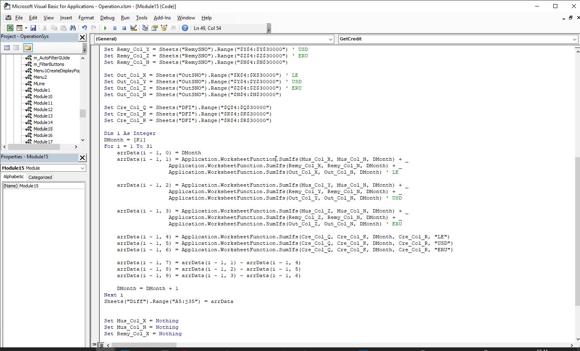Undo the last edit with toolbar arrow
Image resolution: width=580 pixels, height=351 pixels.
tap(84, 28)
